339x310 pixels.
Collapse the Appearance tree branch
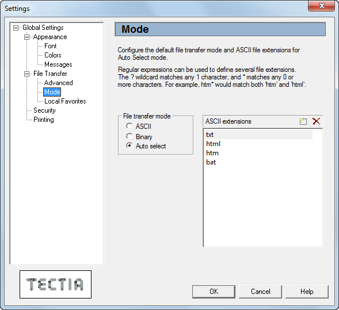26,37
